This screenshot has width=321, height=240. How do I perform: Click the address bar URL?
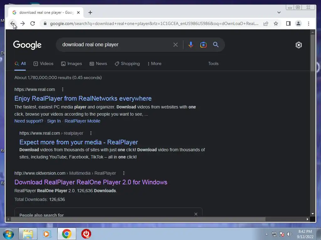(154, 23)
